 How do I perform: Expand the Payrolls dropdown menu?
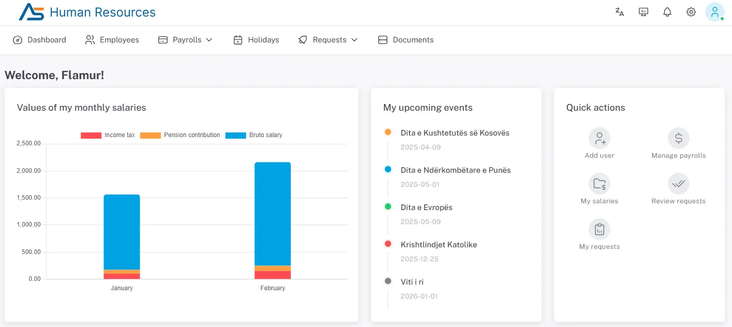(186, 40)
